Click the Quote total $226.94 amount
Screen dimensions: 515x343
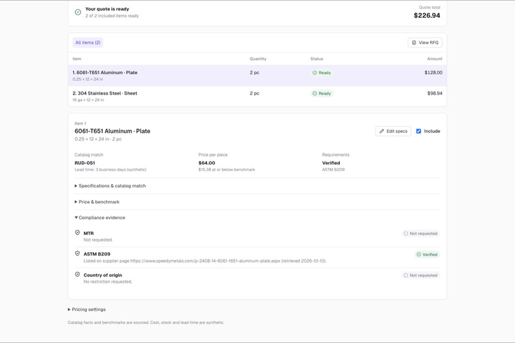[x=427, y=15]
